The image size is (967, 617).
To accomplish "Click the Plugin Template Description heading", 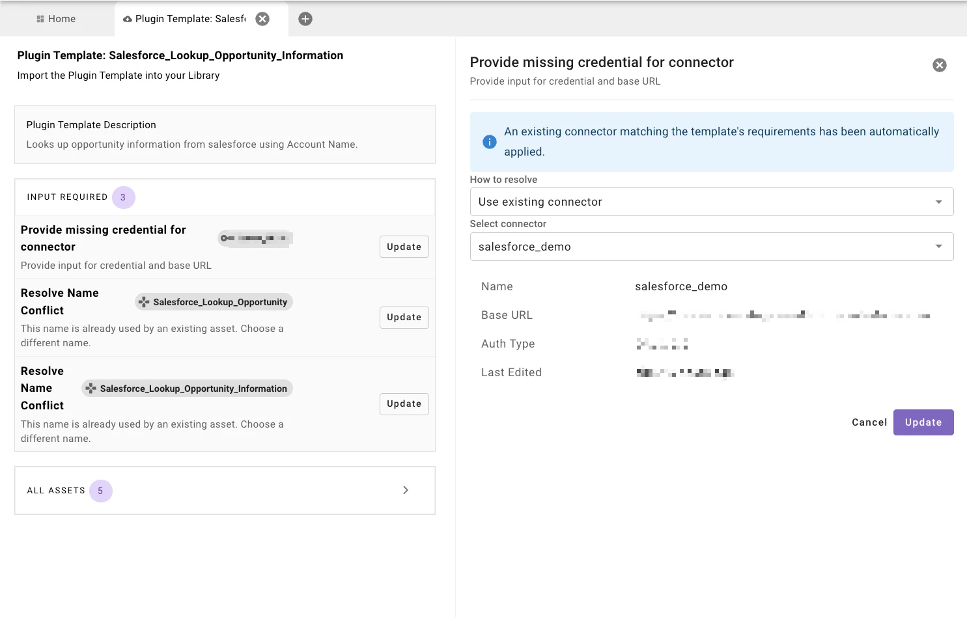I will coord(91,125).
